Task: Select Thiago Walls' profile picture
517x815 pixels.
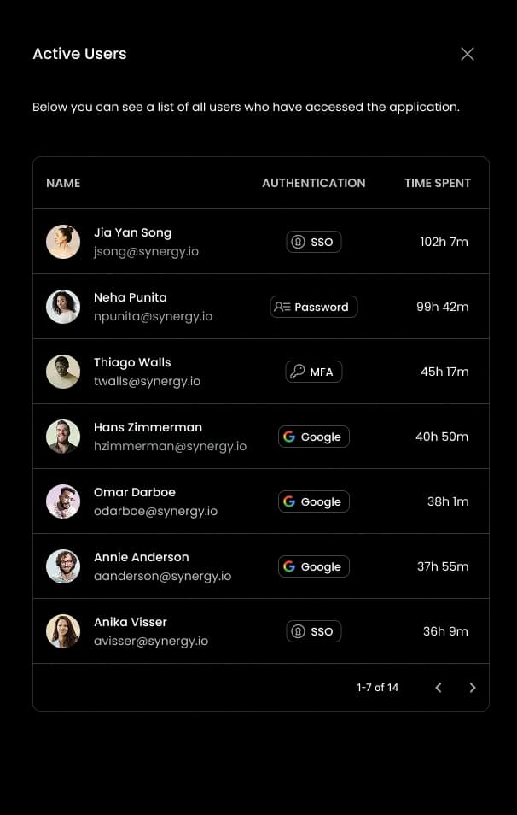Action: tap(63, 372)
